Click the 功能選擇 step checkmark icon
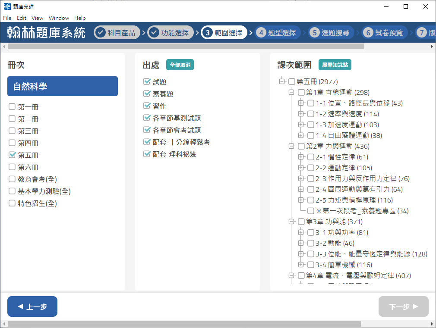This screenshot has height=328, width=436. [x=154, y=33]
